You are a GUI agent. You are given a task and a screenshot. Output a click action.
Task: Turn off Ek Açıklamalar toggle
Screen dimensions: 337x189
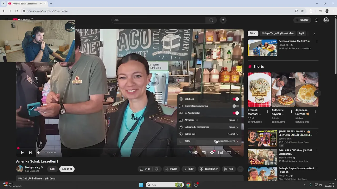(236, 113)
